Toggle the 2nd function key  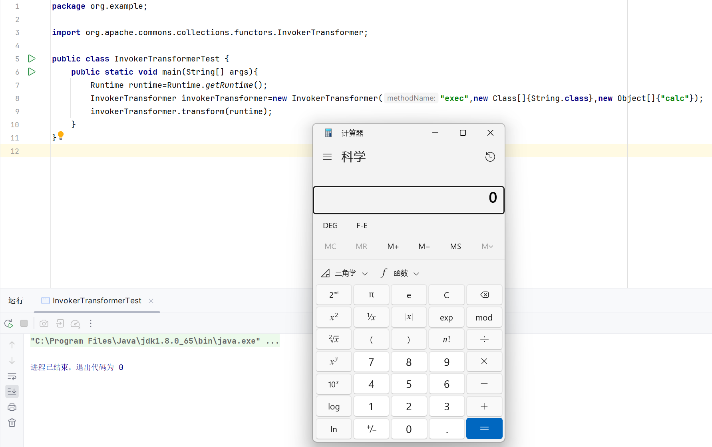click(334, 295)
